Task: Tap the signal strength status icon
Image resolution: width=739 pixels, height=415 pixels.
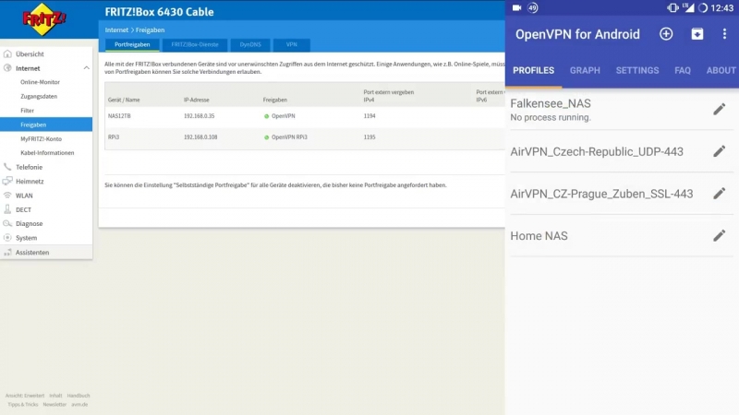Action: click(x=689, y=7)
